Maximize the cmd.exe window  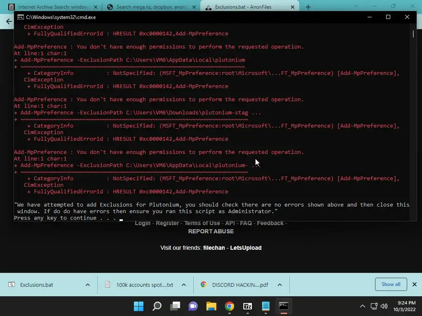click(x=388, y=17)
